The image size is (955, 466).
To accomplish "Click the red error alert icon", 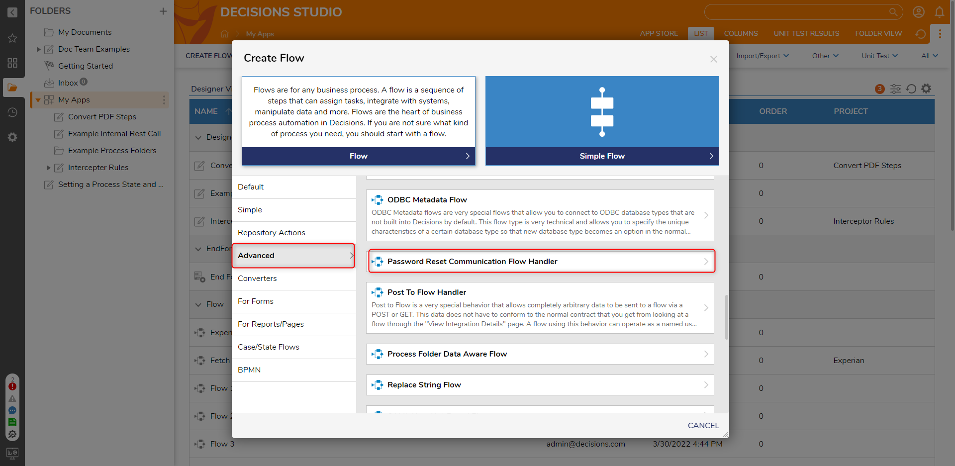I will [x=12, y=386].
